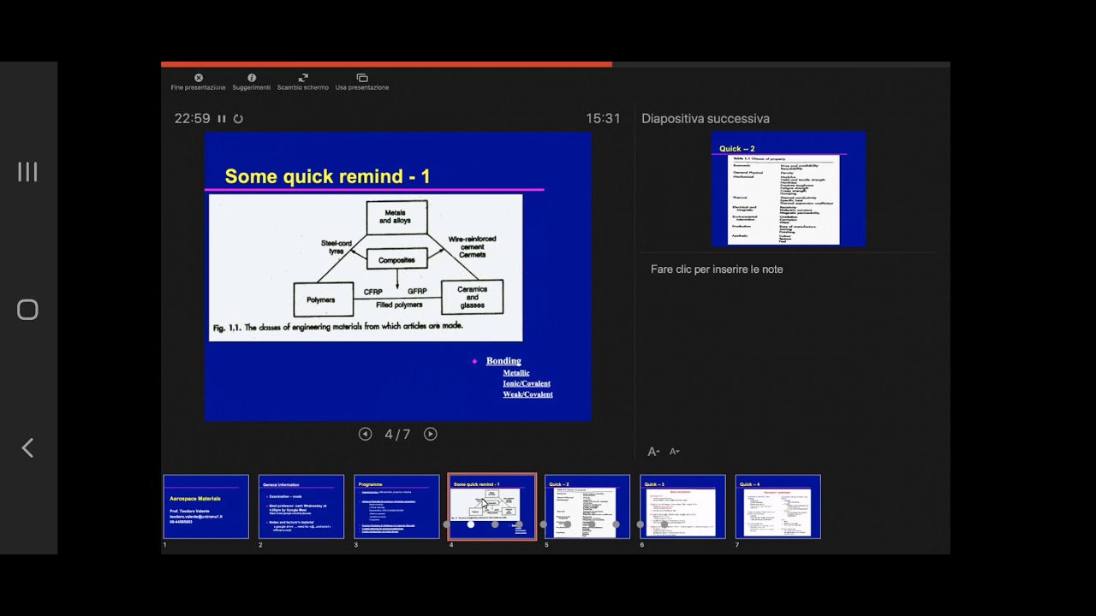Viewport: 1096px width, 616px height.
Task: Click the Fine presentazione icon
Action: tap(199, 78)
